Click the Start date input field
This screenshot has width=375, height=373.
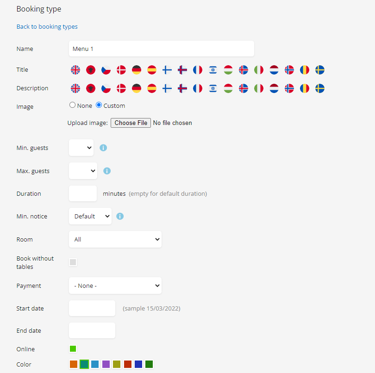point(92,308)
